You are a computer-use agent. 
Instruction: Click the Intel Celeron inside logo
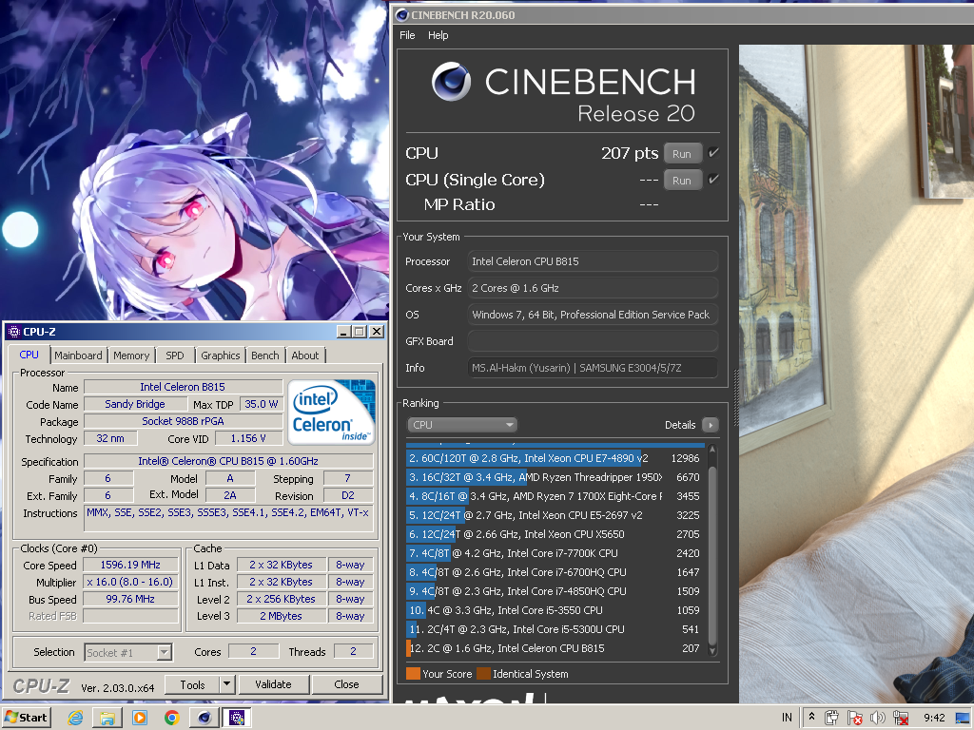(332, 413)
